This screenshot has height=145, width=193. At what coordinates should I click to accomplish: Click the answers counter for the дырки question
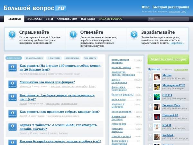point(13,97)
